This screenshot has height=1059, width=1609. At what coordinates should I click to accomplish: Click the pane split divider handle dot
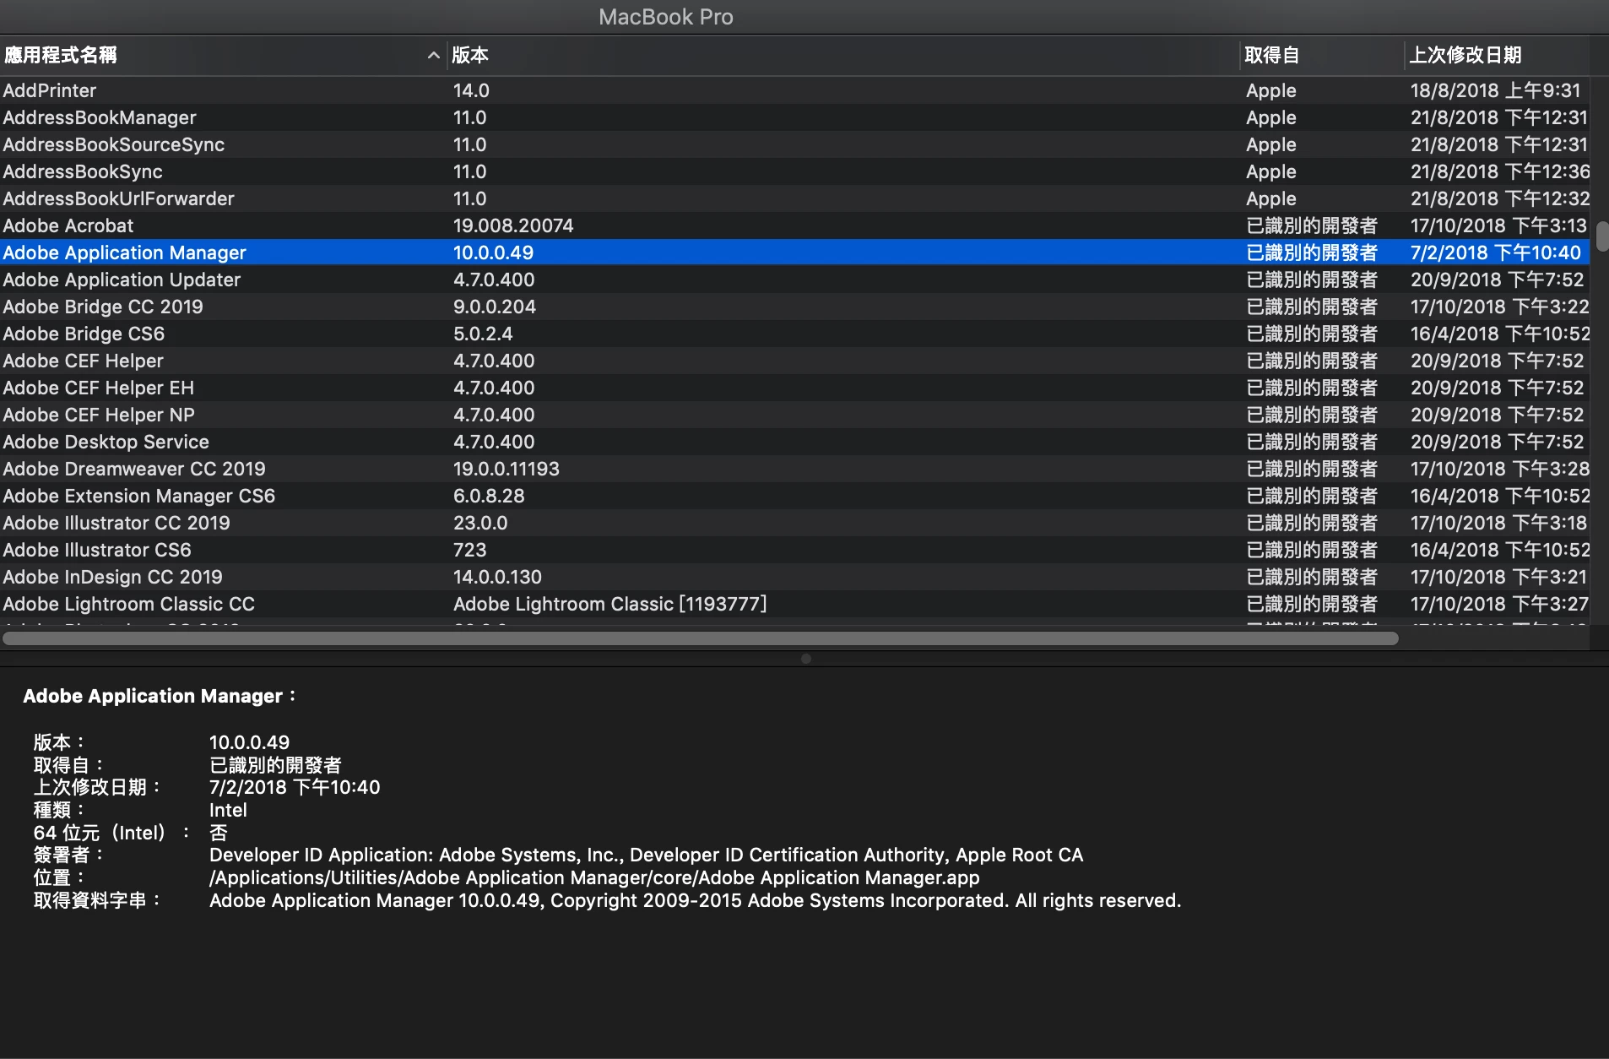coord(806,659)
